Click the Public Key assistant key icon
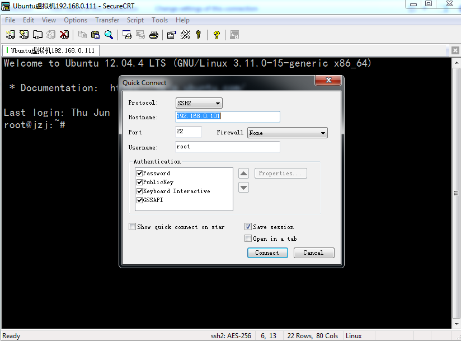 198,35
